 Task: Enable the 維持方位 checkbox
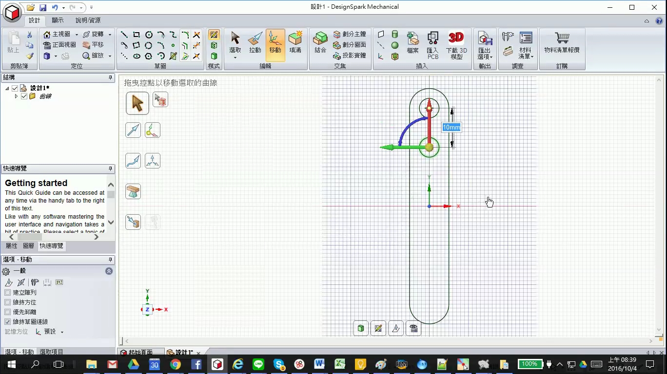coord(7,302)
